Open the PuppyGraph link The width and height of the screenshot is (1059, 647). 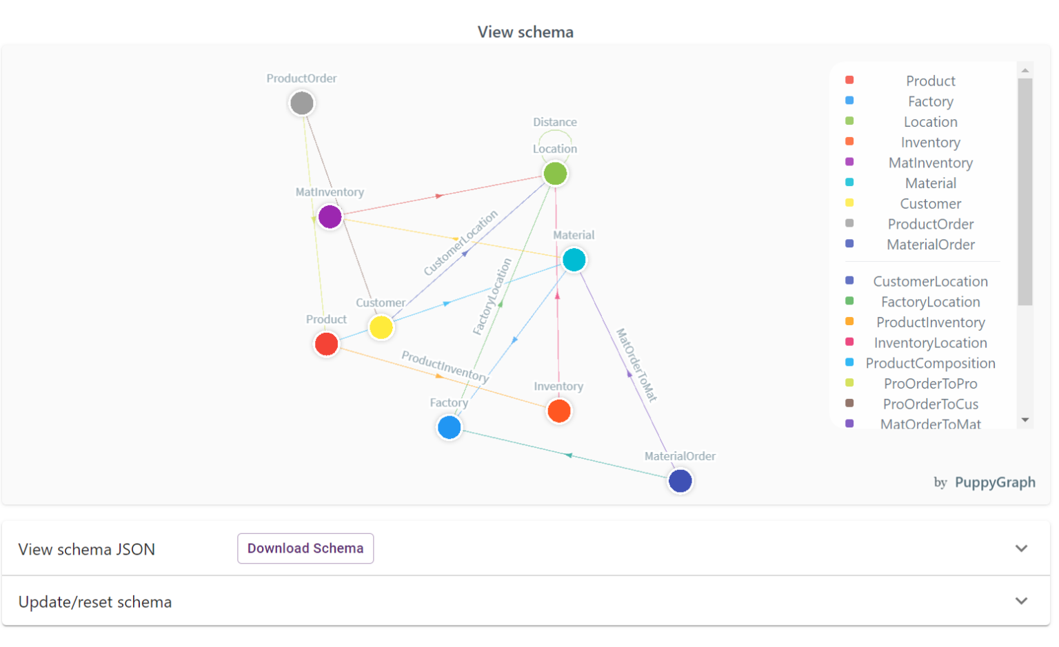[995, 482]
